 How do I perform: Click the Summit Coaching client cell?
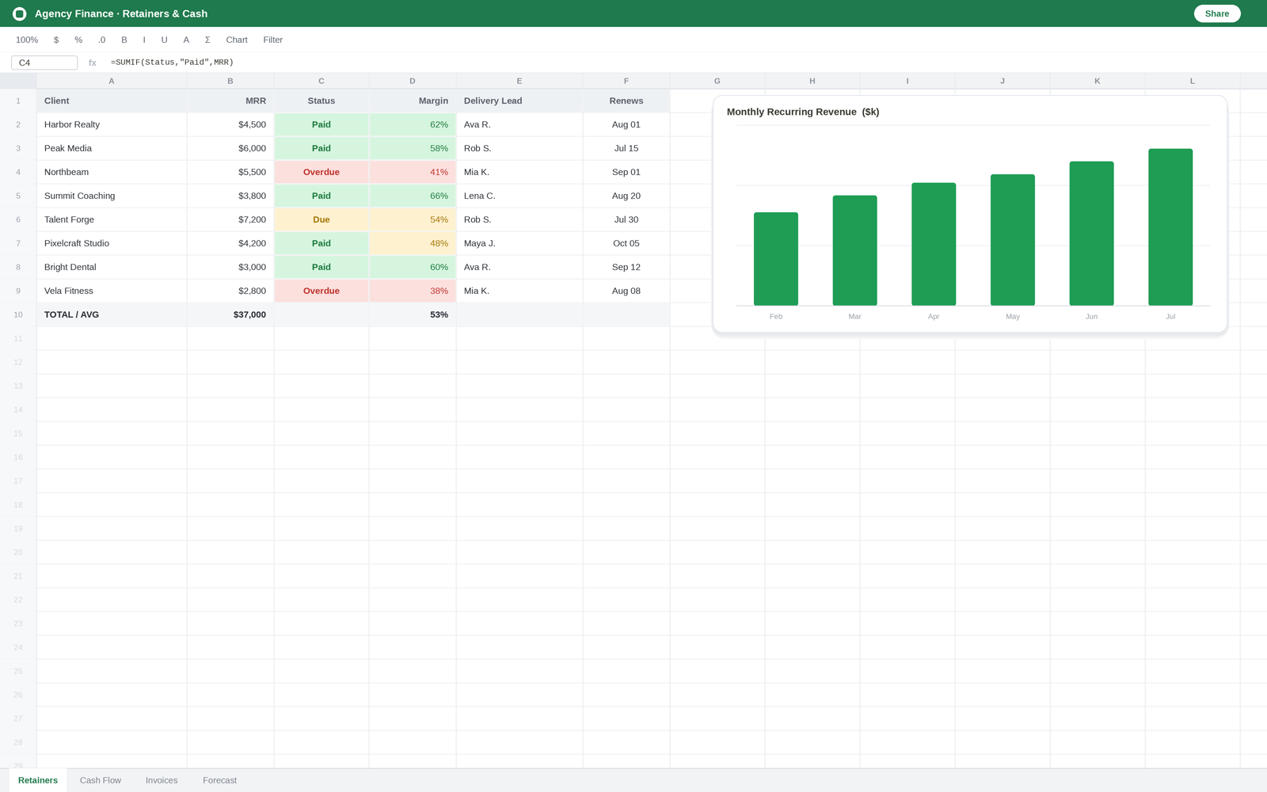(112, 196)
